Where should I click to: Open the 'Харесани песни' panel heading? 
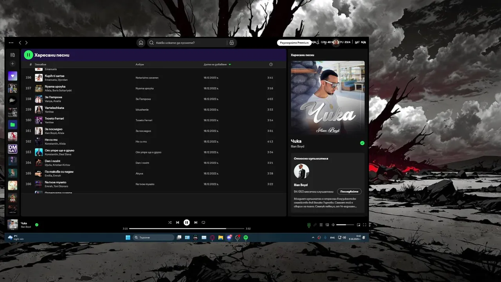point(303,55)
